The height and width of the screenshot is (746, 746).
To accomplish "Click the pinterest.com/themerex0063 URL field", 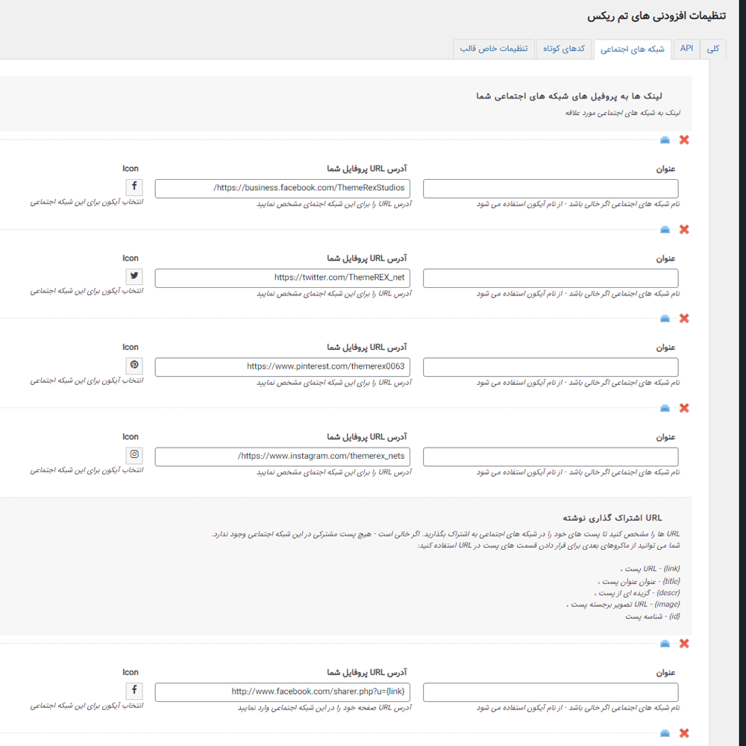I will [x=283, y=367].
